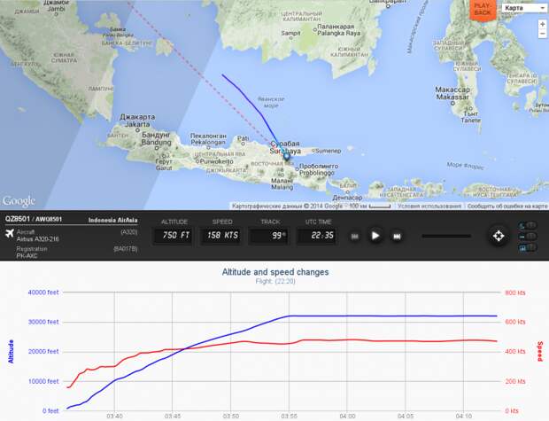Click the PK-AXC registration text

27,256
